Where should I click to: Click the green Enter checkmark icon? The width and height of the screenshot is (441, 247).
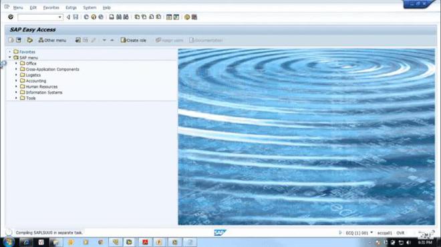[x=11, y=17]
